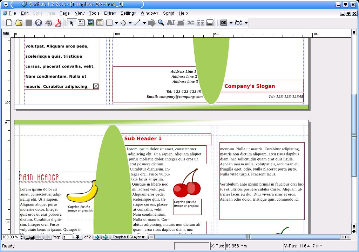Close the document with the round X icon
The width and height of the screenshot is (359, 252).
point(39,23)
